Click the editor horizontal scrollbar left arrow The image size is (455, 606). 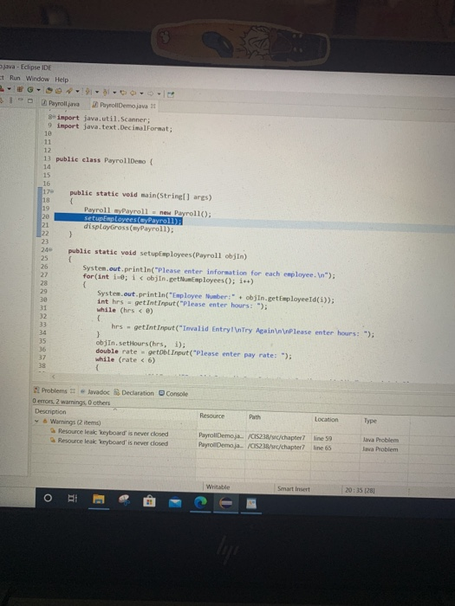(54, 376)
